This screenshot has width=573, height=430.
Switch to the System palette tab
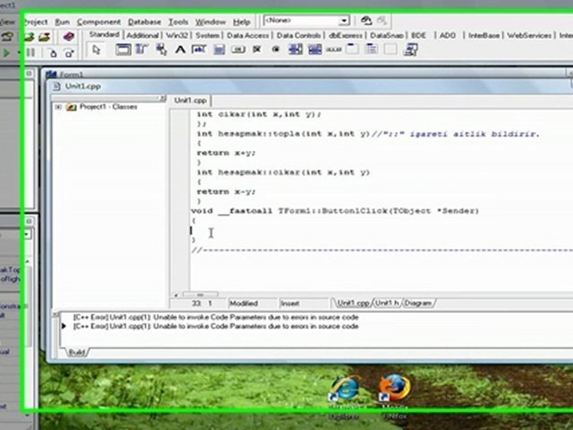(x=208, y=35)
